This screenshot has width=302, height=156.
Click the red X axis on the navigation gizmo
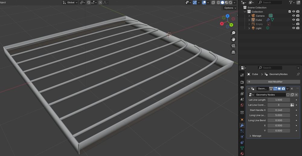coord(222,24)
